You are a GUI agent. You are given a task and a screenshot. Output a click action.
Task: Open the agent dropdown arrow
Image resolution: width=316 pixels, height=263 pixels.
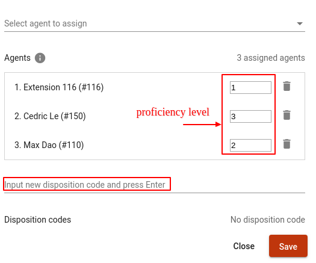pos(300,23)
